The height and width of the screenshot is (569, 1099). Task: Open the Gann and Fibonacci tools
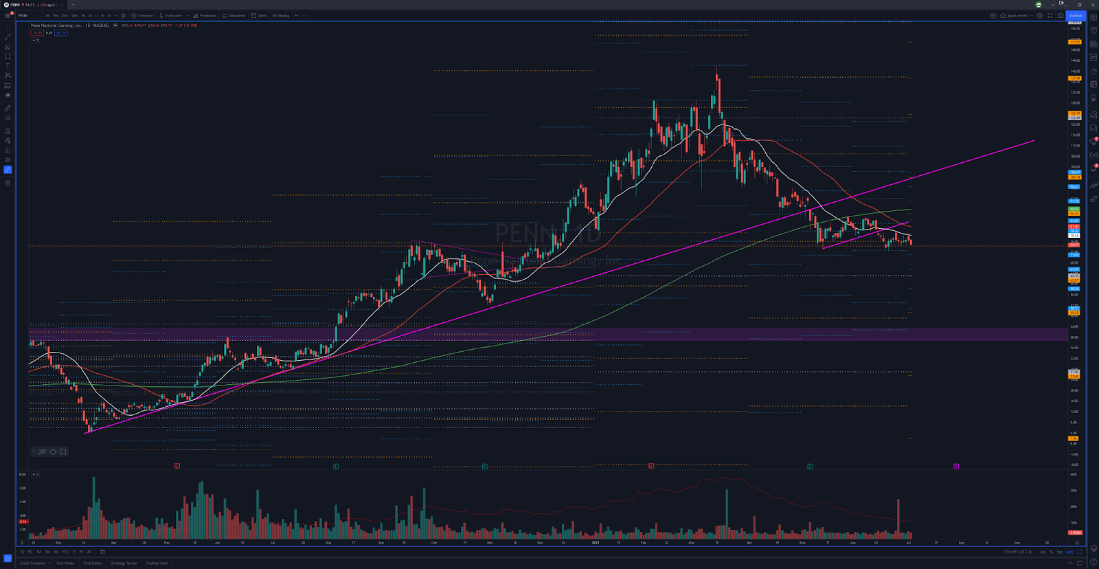click(x=8, y=47)
